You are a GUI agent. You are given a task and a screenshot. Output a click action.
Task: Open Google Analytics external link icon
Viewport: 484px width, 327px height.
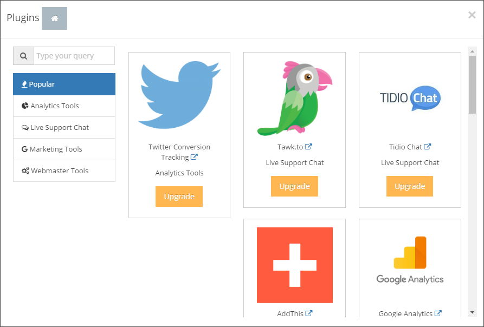pos(438,313)
